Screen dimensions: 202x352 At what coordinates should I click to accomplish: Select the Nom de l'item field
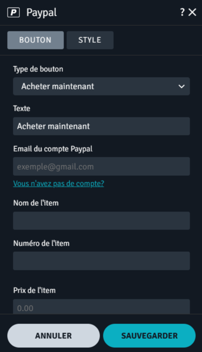(101, 221)
